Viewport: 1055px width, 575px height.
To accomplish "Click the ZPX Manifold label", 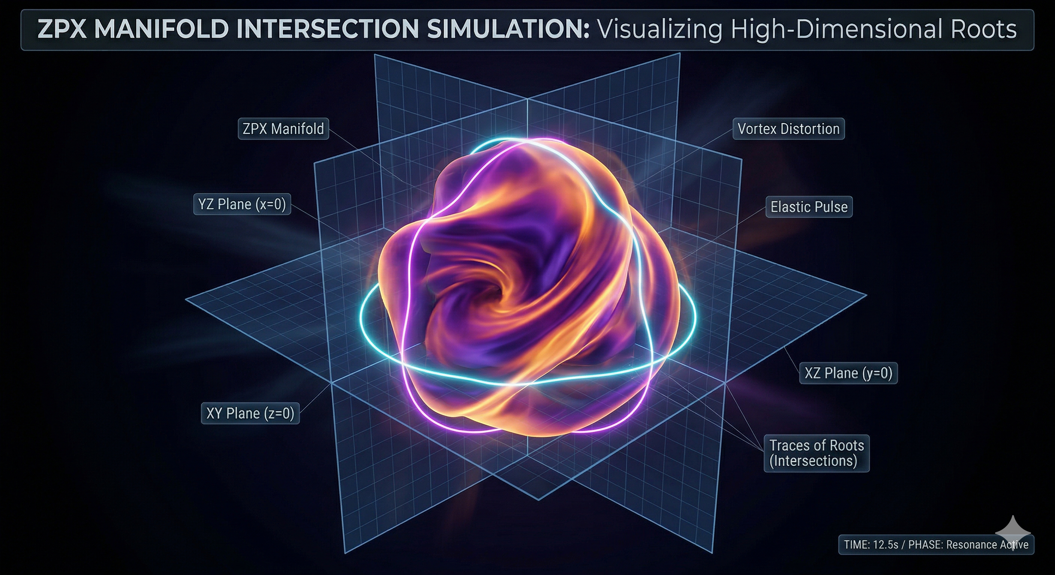I will click(283, 129).
